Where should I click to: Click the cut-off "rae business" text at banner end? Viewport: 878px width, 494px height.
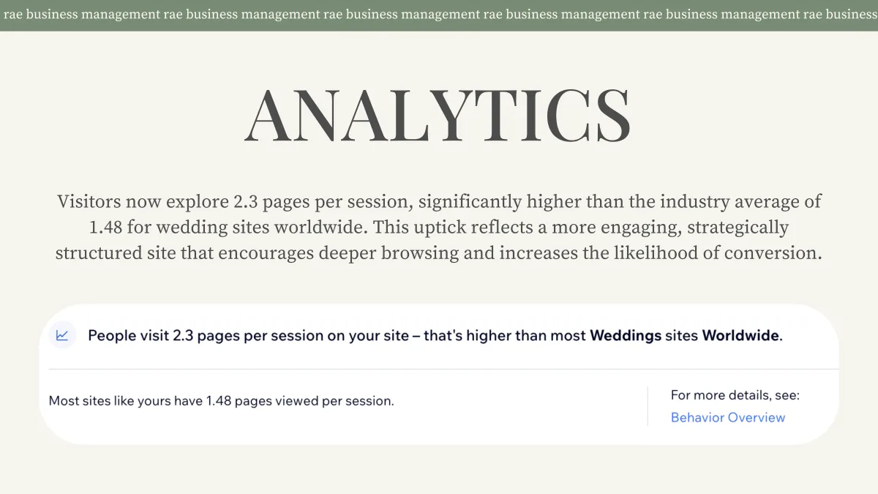(x=840, y=15)
